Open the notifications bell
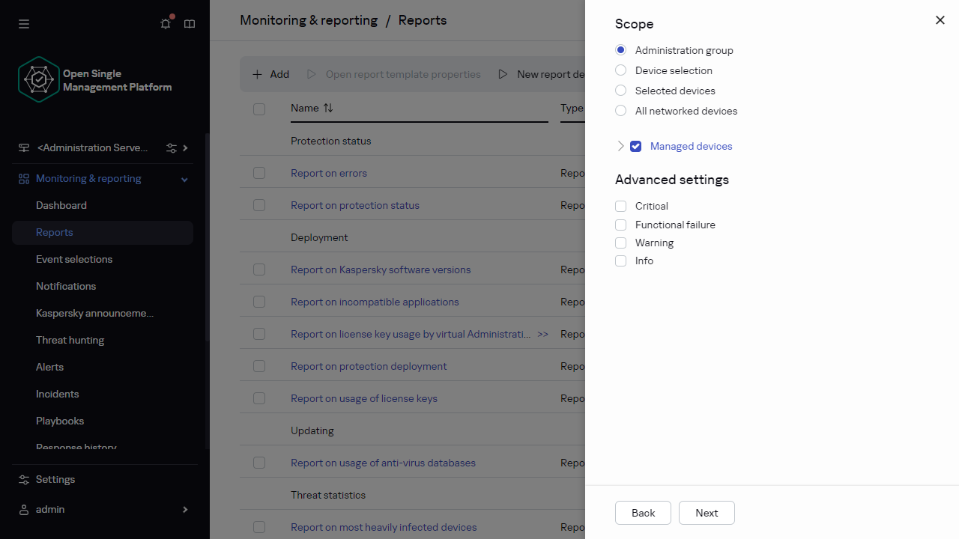The width and height of the screenshot is (959, 539). click(165, 24)
